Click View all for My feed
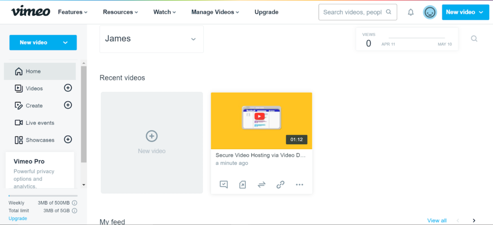 (x=437, y=221)
